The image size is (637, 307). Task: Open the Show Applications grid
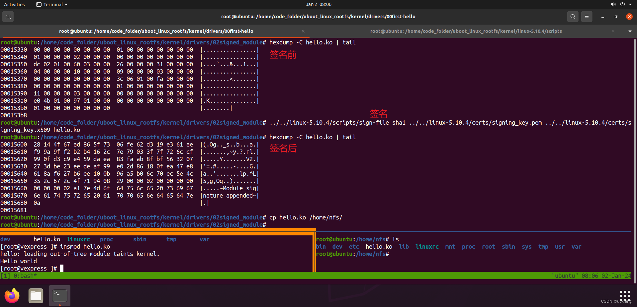[x=625, y=295]
